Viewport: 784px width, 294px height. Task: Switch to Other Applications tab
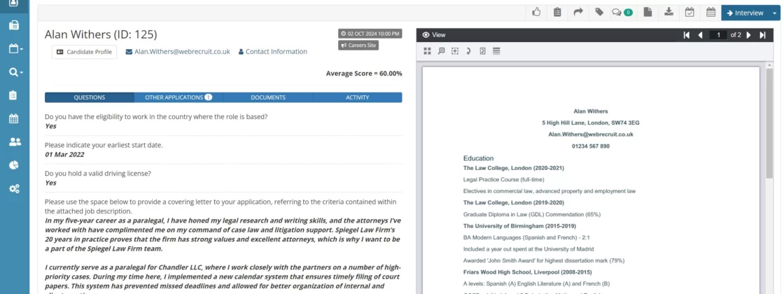[x=178, y=97]
